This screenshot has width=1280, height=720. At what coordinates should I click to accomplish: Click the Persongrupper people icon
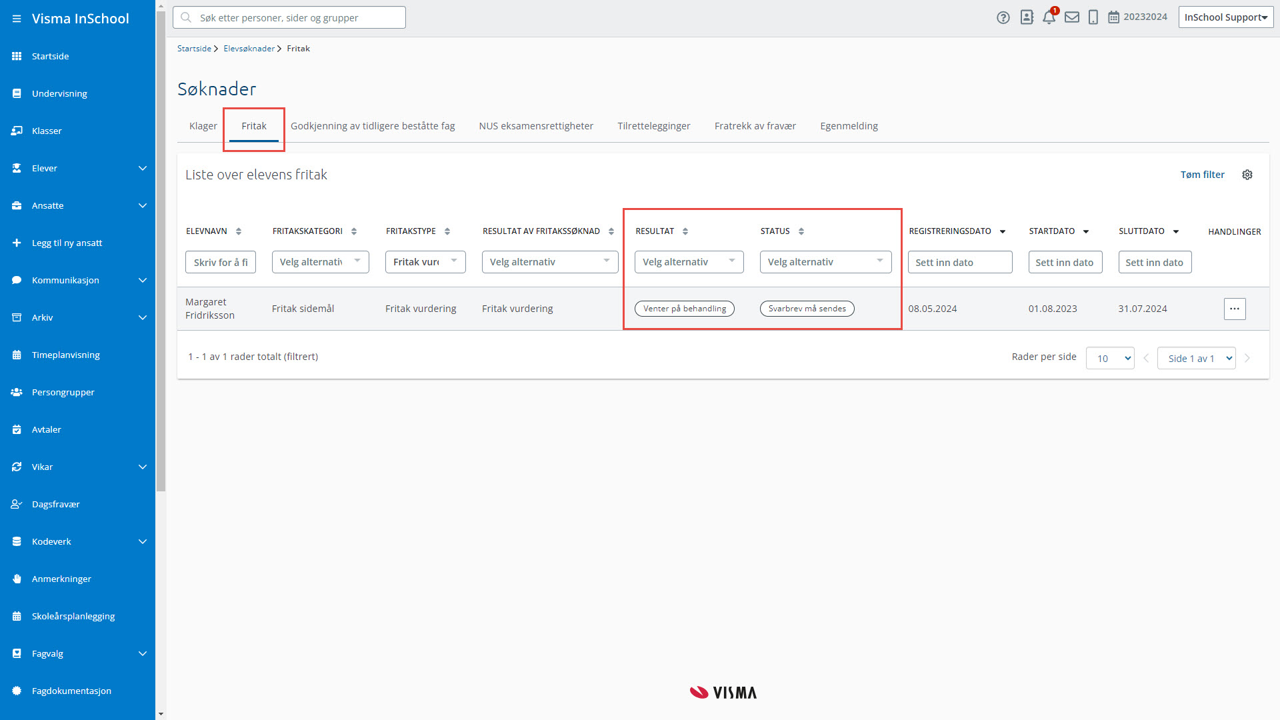click(17, 392)
